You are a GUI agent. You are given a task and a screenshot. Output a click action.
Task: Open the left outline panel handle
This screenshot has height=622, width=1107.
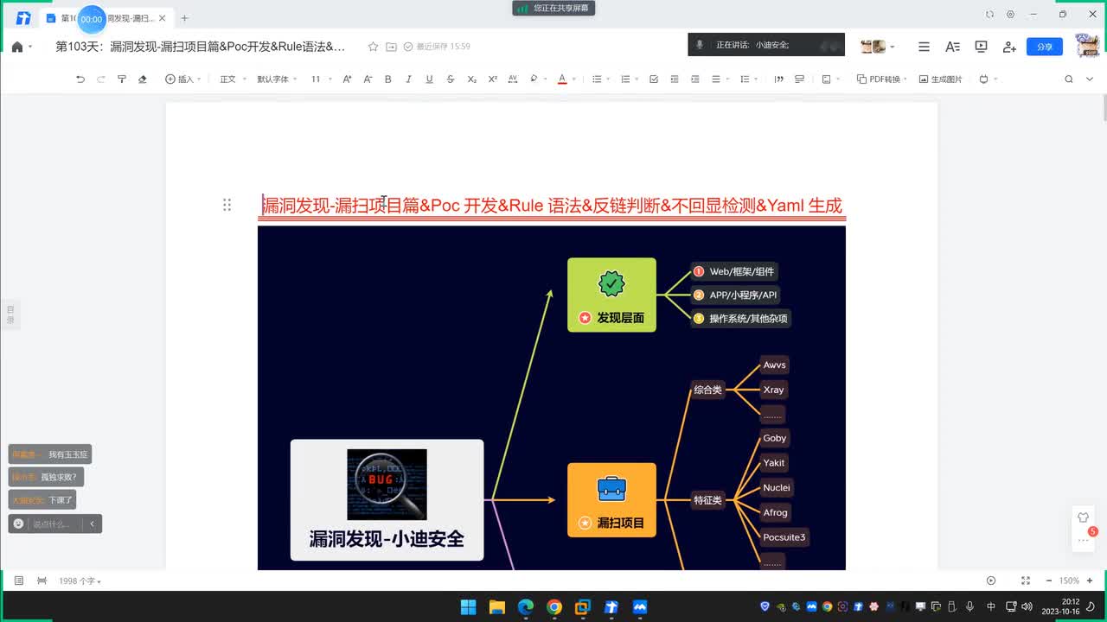[x=10, y=314]
